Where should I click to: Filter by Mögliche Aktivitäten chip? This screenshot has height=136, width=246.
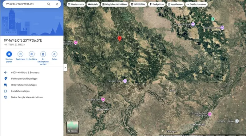(114, 4)
